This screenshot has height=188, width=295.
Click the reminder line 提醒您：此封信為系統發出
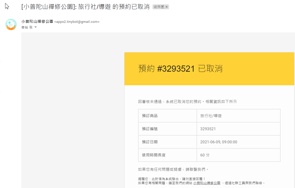click(x=172, y=179)
